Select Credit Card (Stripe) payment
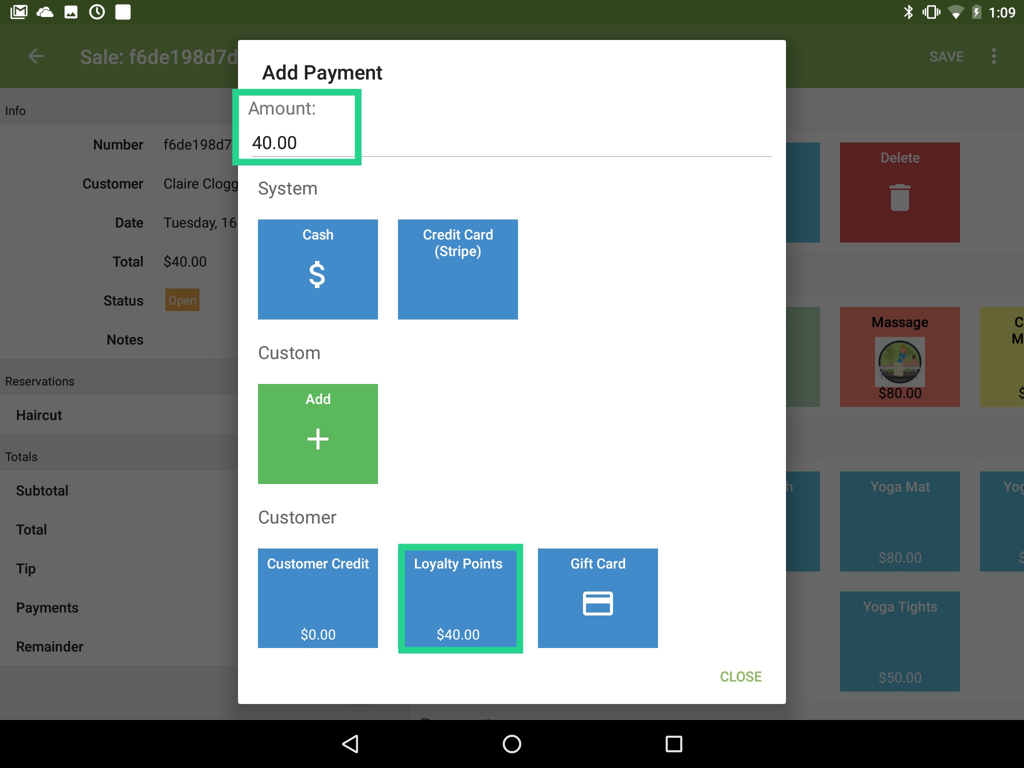This screenshot has width=1024, height=768. (457, 269)
